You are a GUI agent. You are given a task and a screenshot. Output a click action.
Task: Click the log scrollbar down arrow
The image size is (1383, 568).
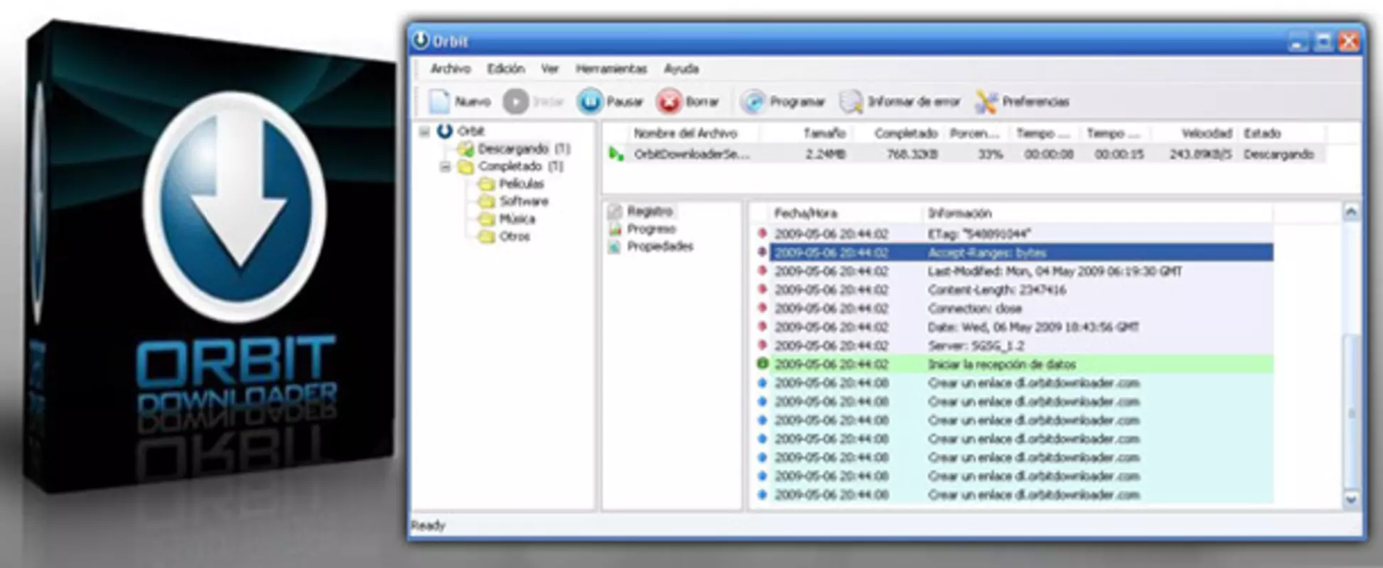click(1351, 500)
